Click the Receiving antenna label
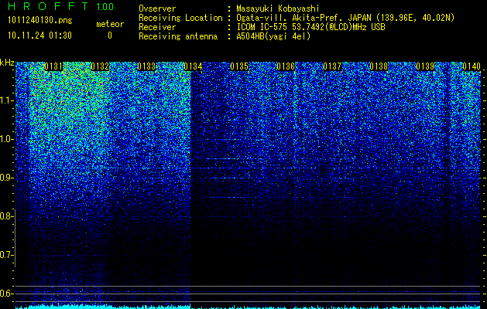487x309 pixels. [x=178, y=36]
